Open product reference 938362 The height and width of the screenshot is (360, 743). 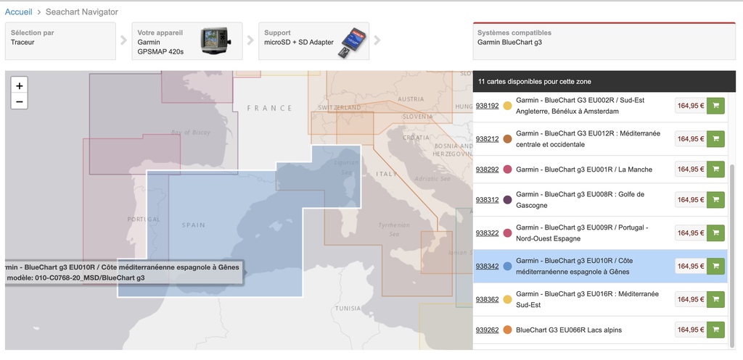tap(487, 299)
